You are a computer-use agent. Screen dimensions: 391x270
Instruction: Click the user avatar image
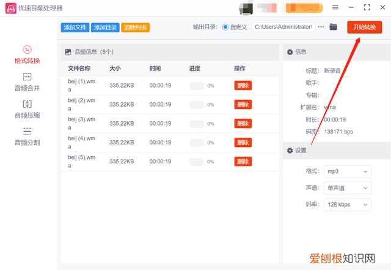pyautogui.click(x=246, y=8)
